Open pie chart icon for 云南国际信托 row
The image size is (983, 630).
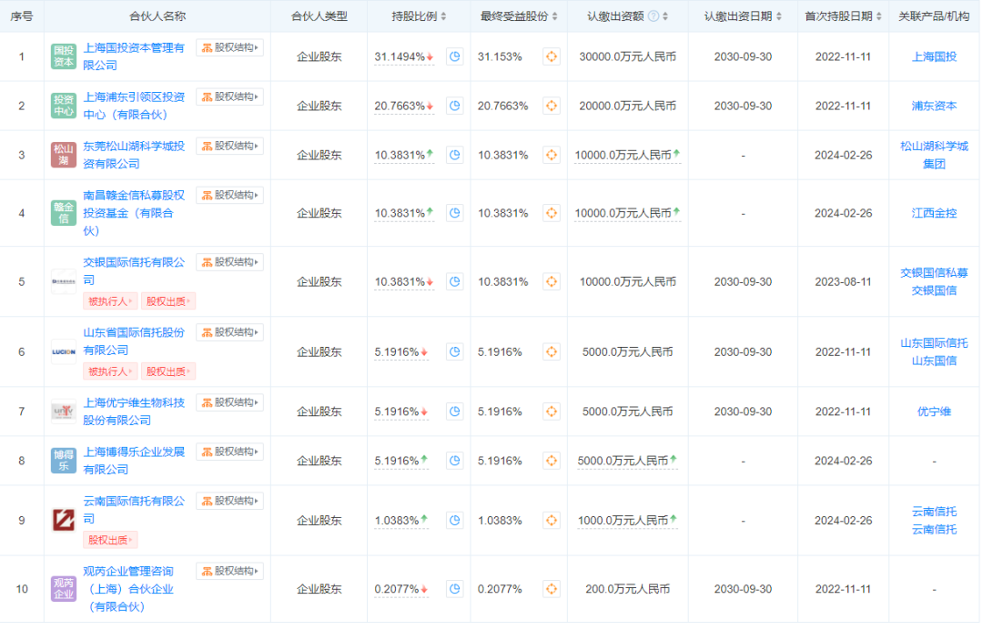click(x=455, y=521)
